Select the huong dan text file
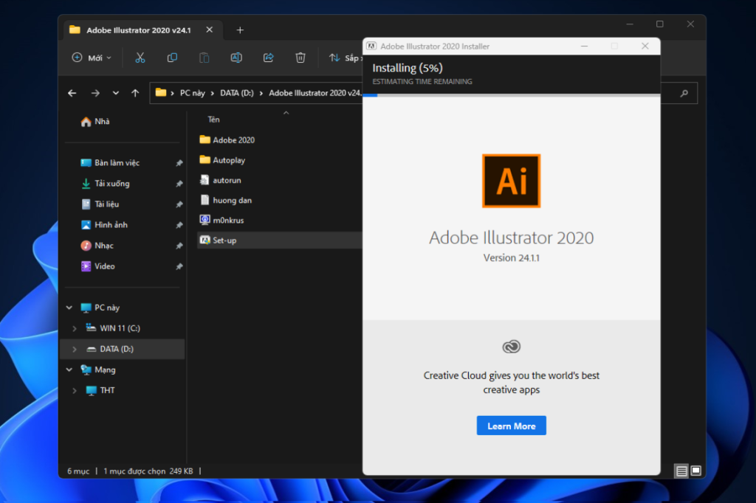This screenshot has width=756, height=503. [x=232, y=201]
